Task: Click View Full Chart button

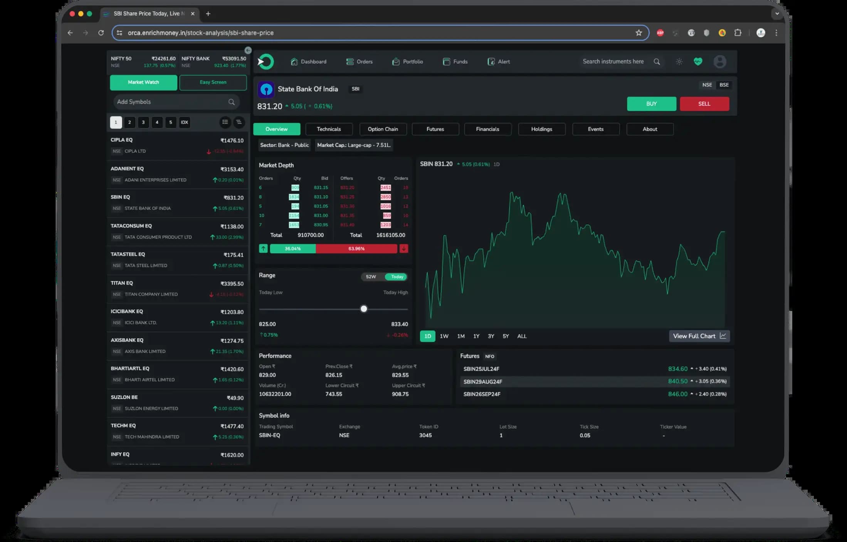Action: tap(699, 336)
